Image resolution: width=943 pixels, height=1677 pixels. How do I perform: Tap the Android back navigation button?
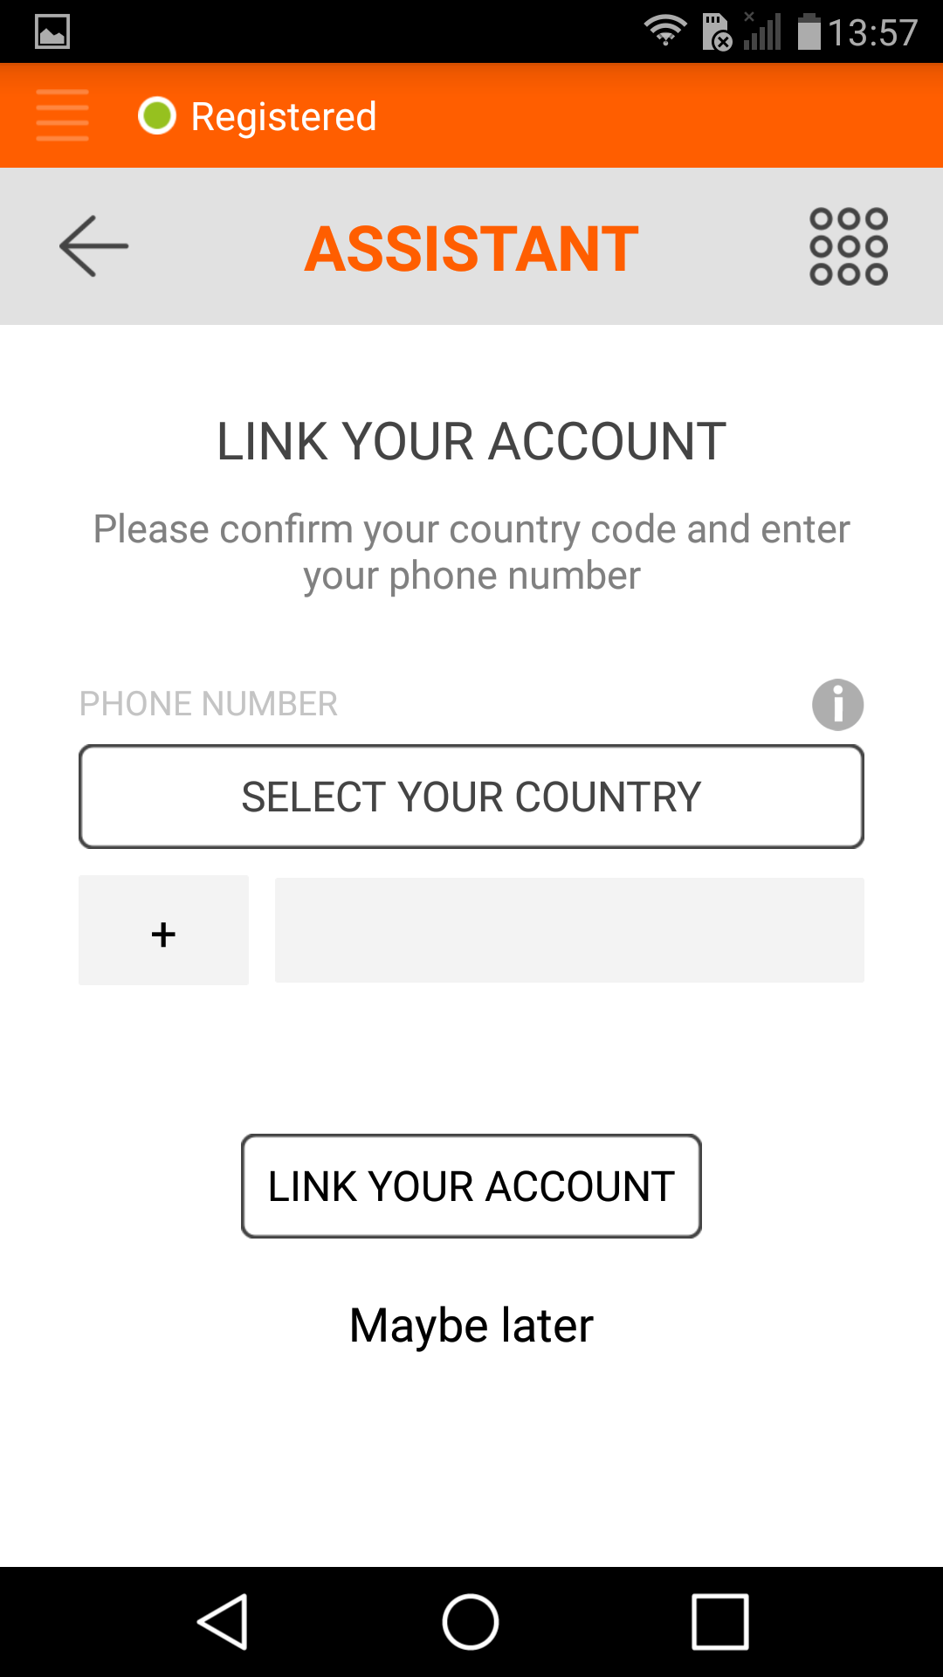pyautogui.click(x=224, y=1622)
